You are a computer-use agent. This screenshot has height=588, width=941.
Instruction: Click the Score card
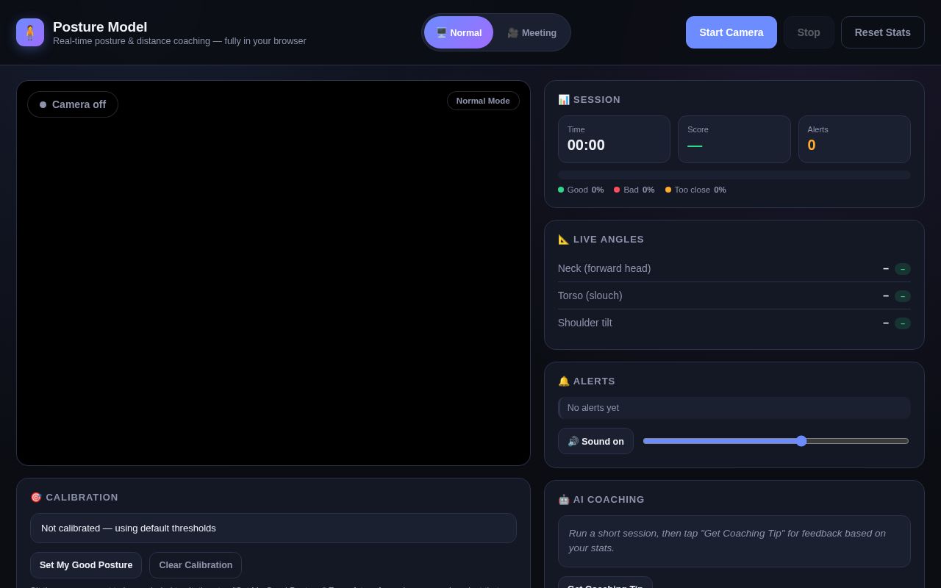tap(734, 139)
